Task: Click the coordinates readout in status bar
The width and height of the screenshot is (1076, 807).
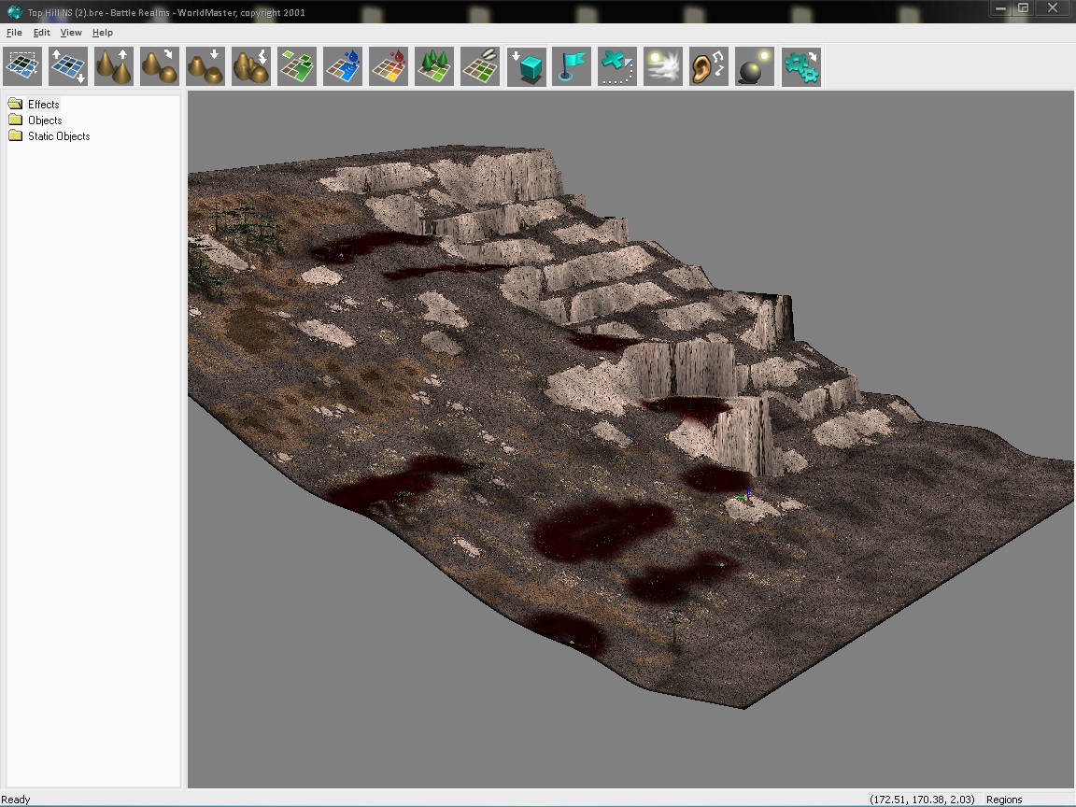Action: (x=922, y=800)
